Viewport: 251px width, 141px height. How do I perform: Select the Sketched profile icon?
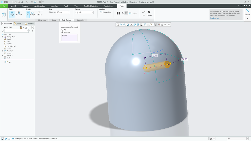[x=39, y=13]
